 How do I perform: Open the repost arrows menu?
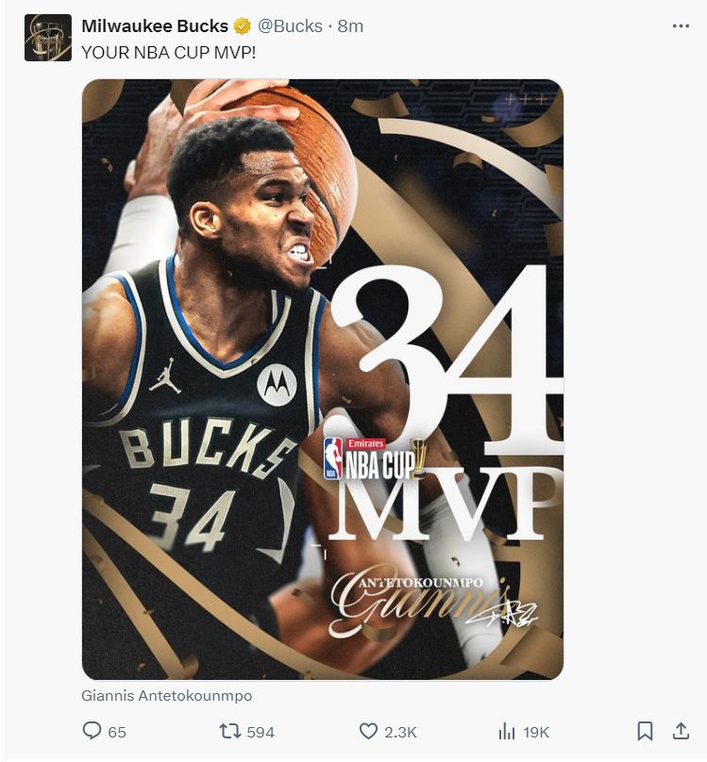click(x=229, y=731)
